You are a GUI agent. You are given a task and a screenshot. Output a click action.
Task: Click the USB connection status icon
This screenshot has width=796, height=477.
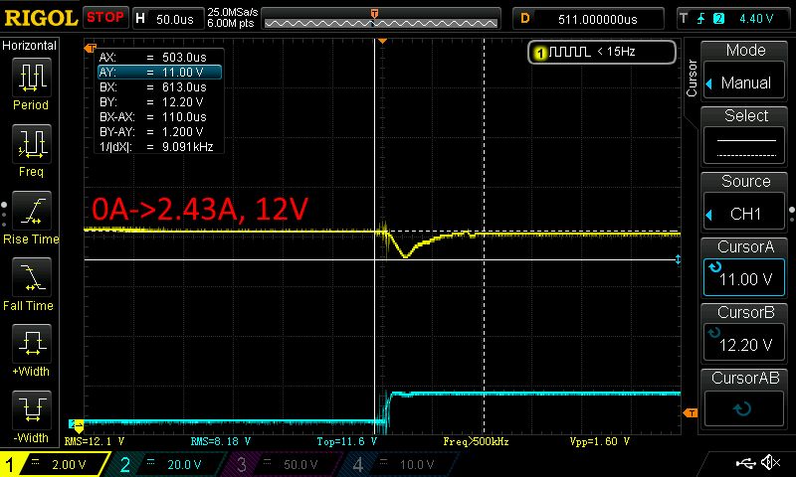tap(745, 462)
